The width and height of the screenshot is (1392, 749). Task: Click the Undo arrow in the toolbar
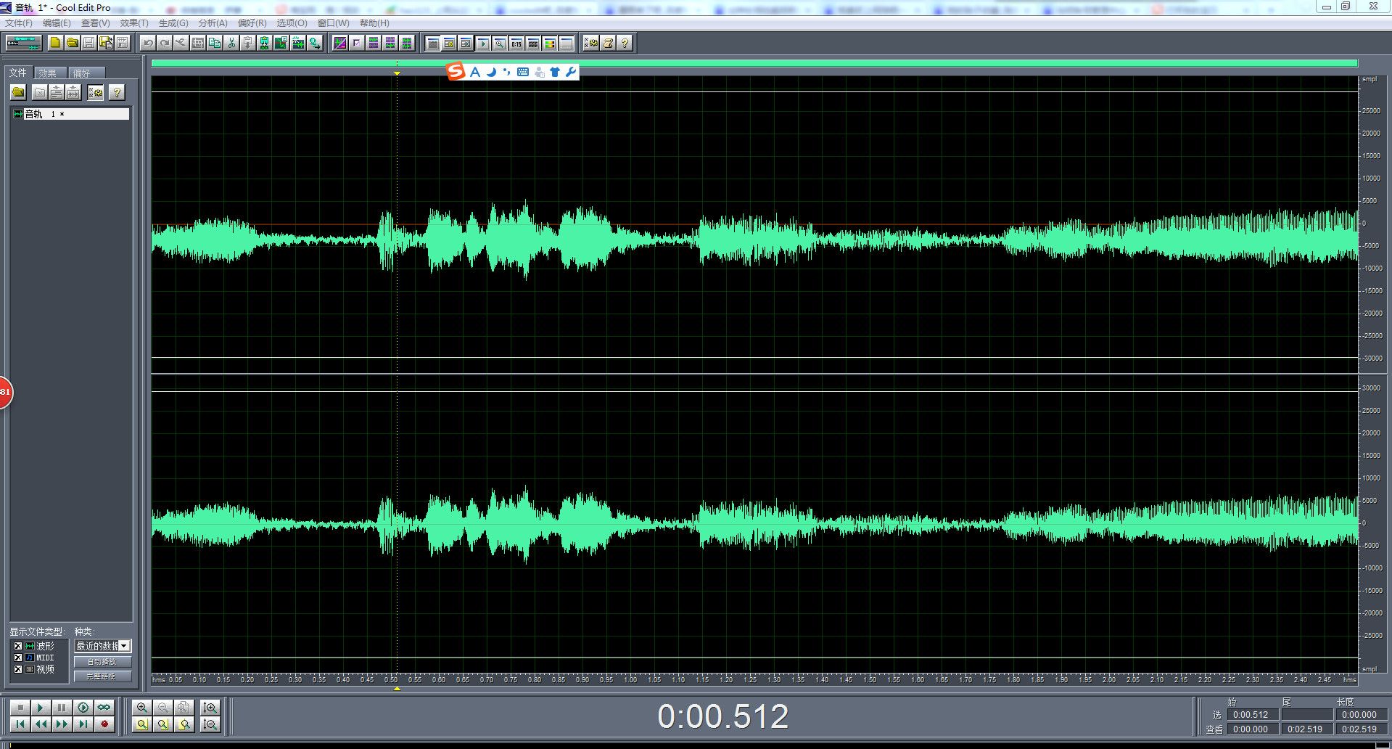pyautogui.click(x=148, y=43)
